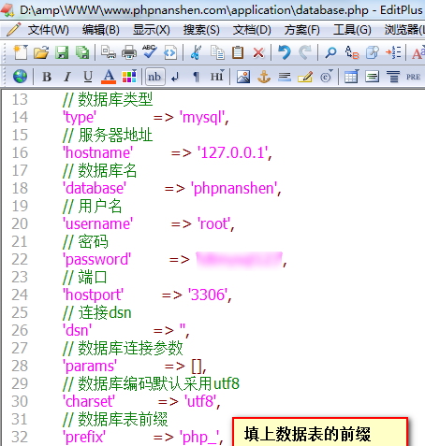
Task: Open the 搜索(S) menu
Action: (x=201, y=30)
